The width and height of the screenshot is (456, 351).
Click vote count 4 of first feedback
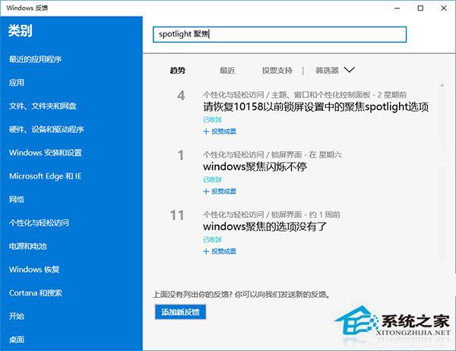click(181, 96)
